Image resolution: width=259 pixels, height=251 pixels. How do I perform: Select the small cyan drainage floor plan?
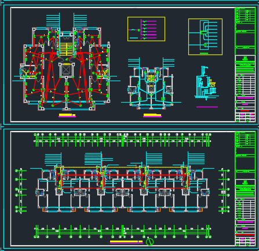click(x=151, y=84)
